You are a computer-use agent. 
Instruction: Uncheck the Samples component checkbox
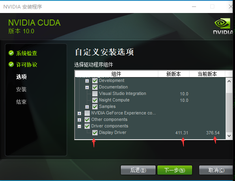point(95,107)
